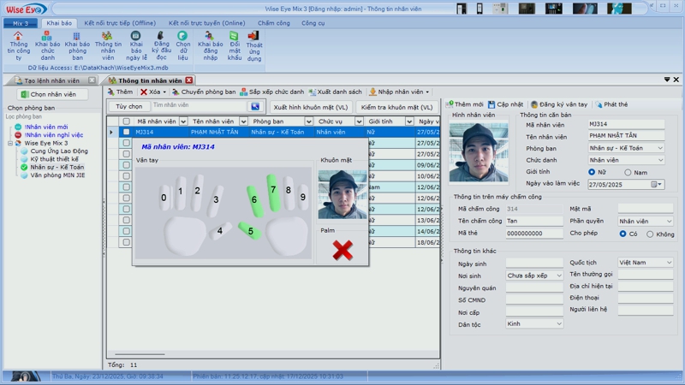
Task: Click the search icon beside Tìm nhân viên
Action: click(x=254, y=107)
